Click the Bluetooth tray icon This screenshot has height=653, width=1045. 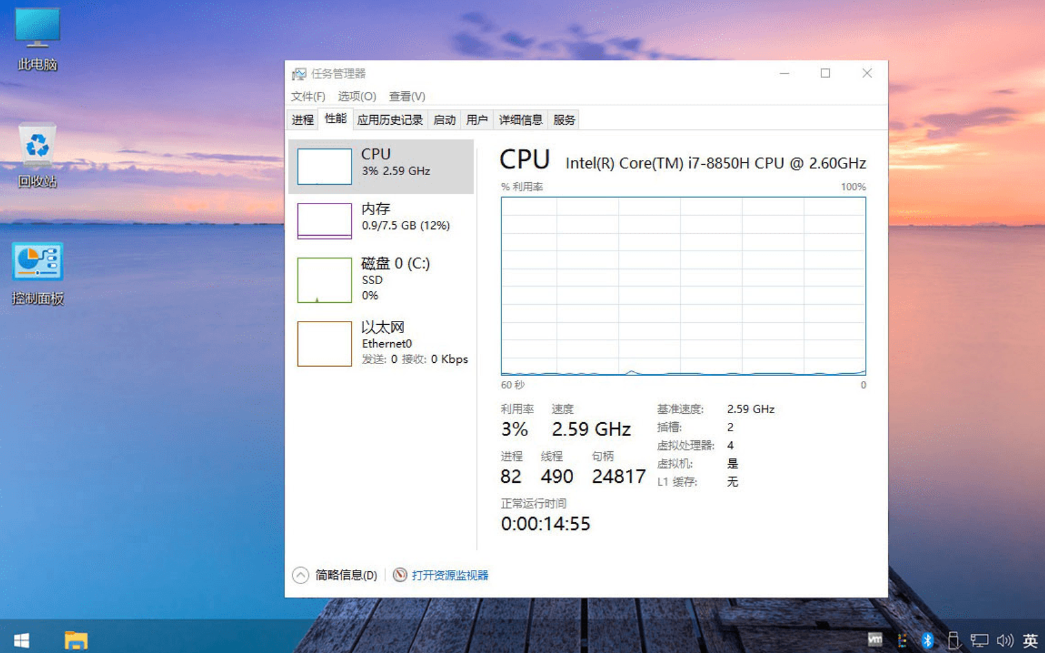[927, 640]
